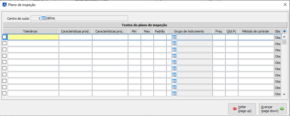The height and width of the screenshot is (116, 290).
Task: Check the first row checkbox
Action: click(x=5, y=37)
